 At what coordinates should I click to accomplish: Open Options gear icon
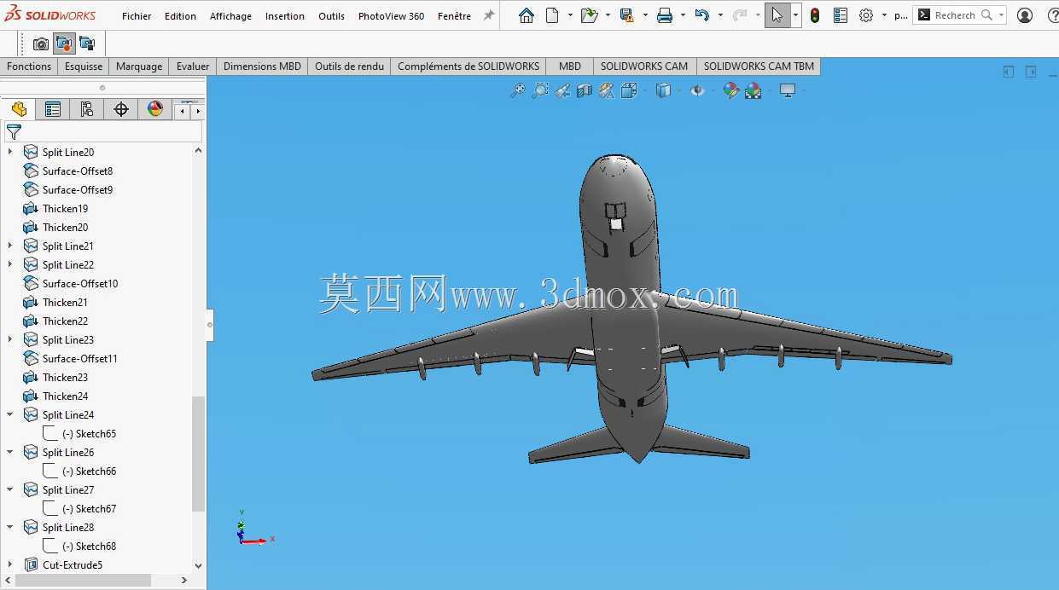[866, 15]
